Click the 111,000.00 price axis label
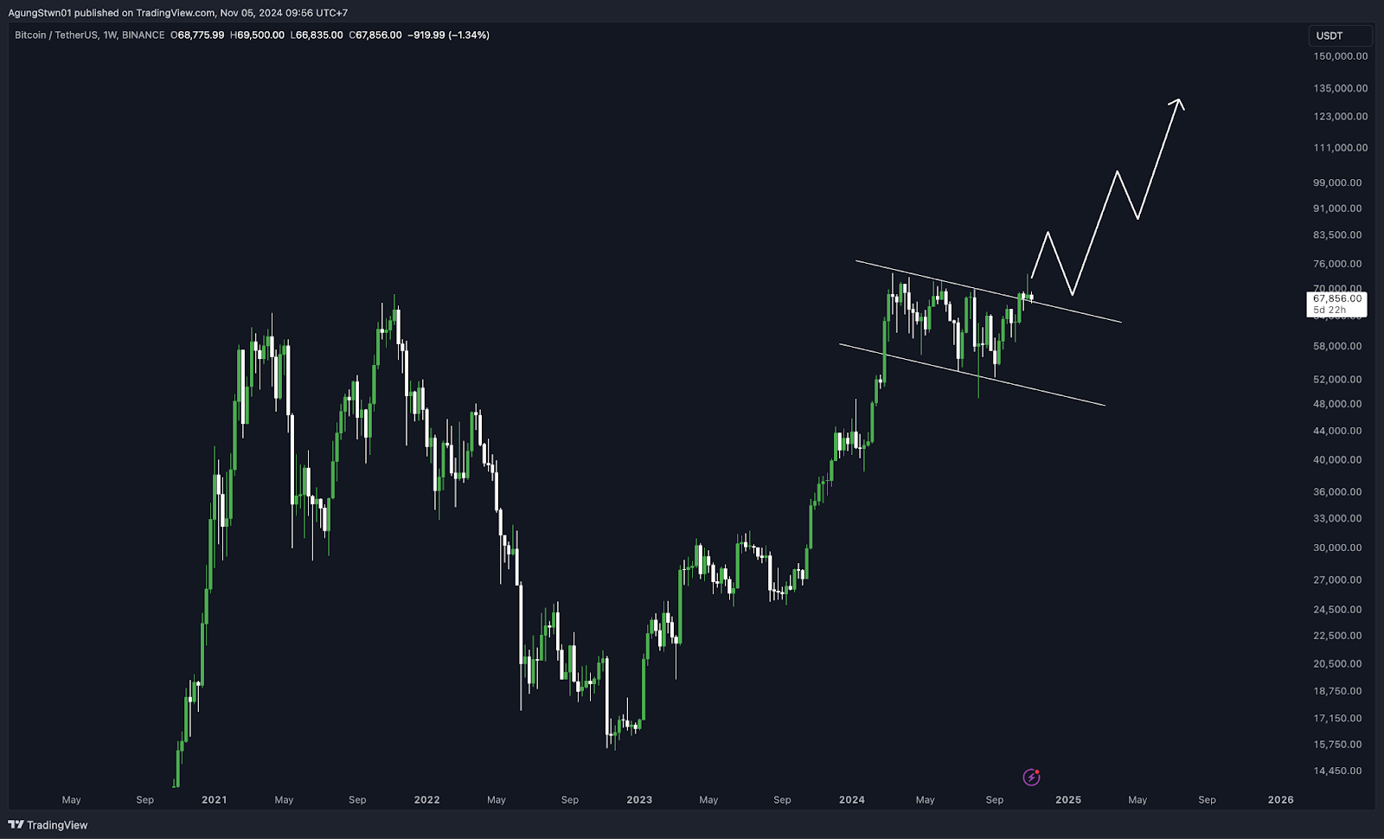 pos(1341,148)
